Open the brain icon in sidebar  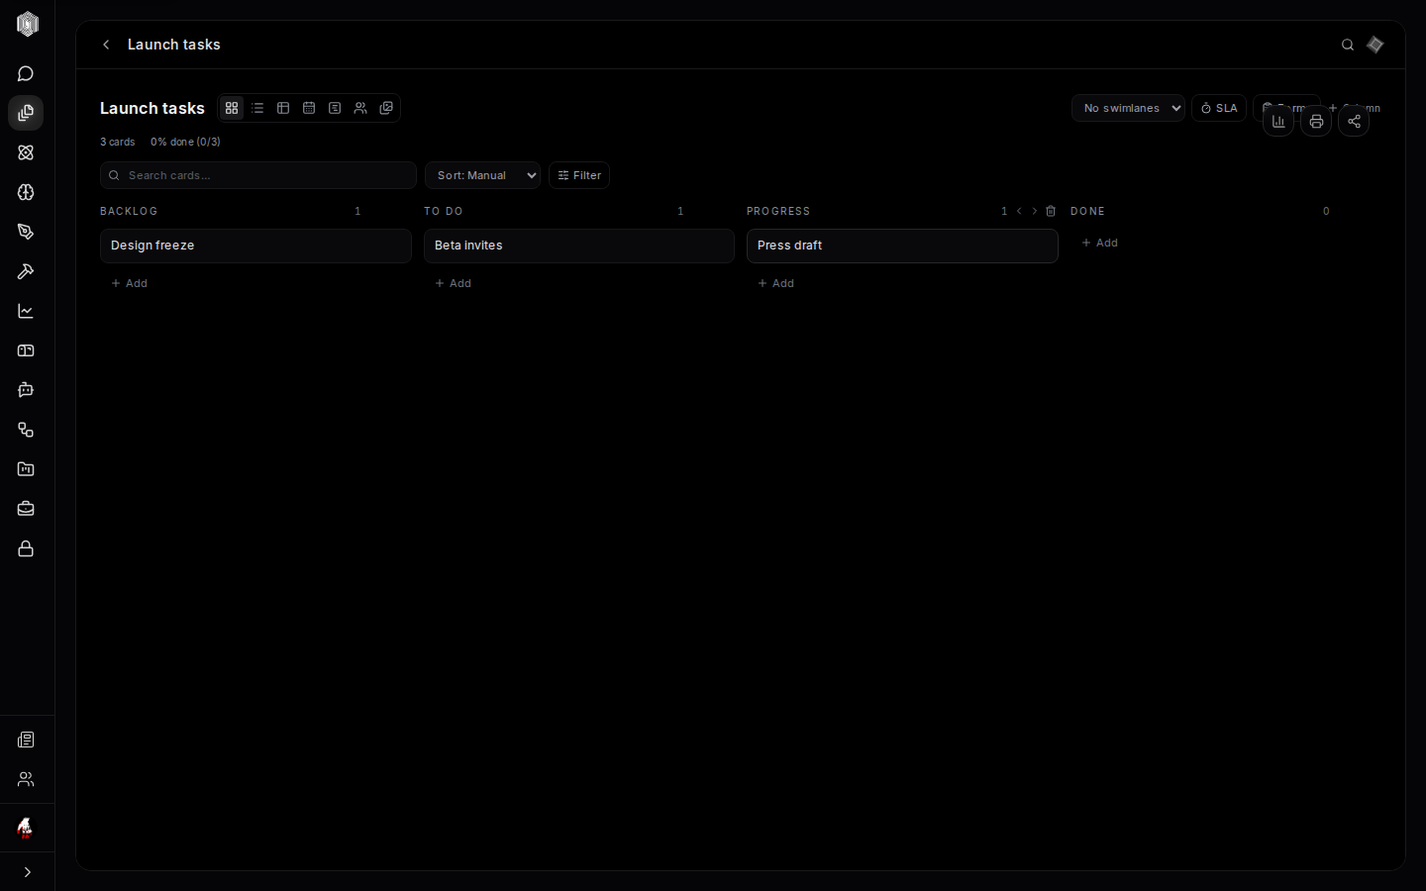(x=26, y=192)
